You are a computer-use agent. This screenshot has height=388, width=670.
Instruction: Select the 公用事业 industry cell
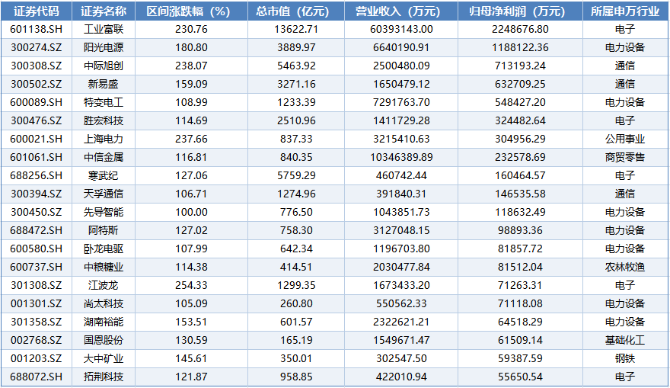pyautogui.click(x=624, y=139)
